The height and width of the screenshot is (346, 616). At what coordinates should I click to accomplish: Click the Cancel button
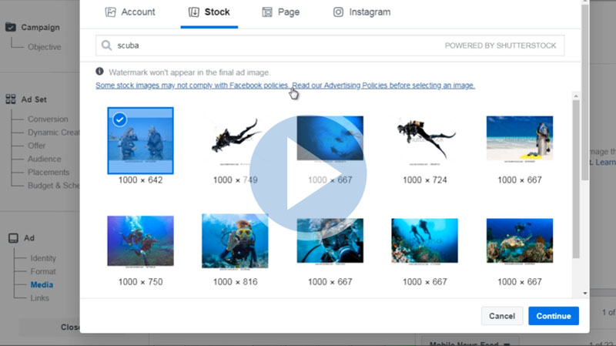(501, 316)
